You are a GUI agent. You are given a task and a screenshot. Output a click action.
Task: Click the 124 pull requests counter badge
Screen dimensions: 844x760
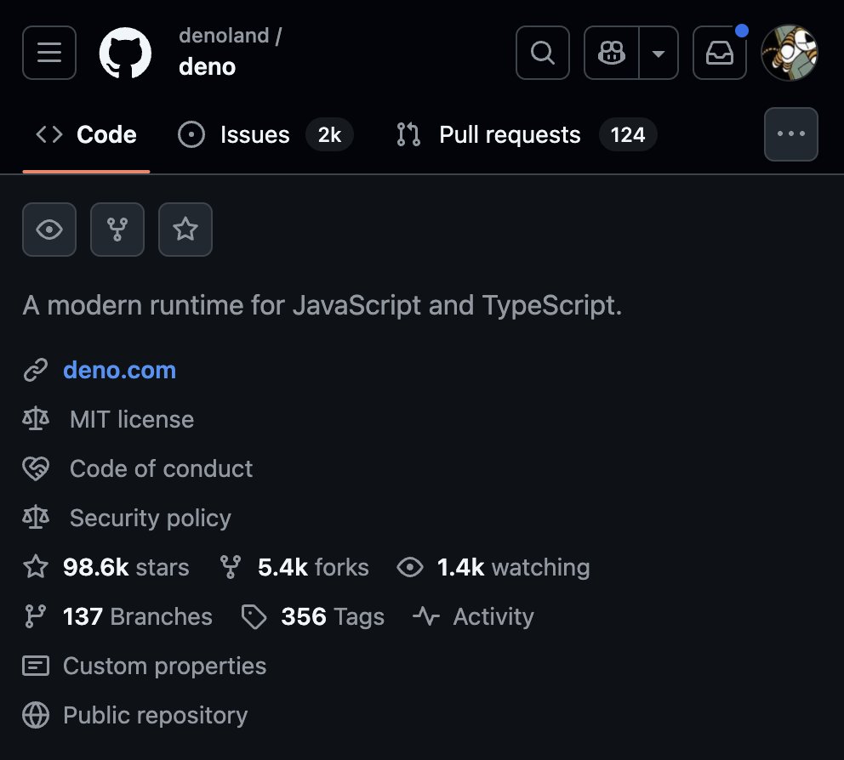tap(628, 134)
